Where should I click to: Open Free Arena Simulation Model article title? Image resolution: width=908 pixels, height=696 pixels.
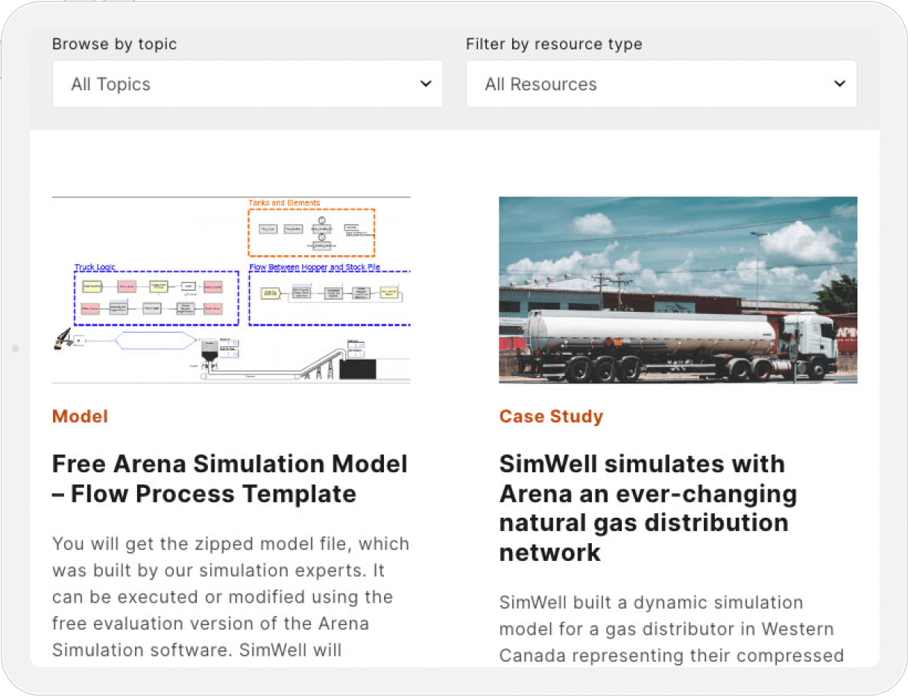pos(230,479)
